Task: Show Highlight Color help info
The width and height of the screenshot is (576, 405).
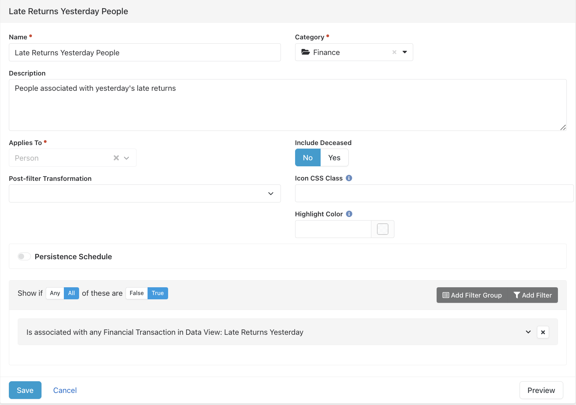Action: [x=349, y=214]
